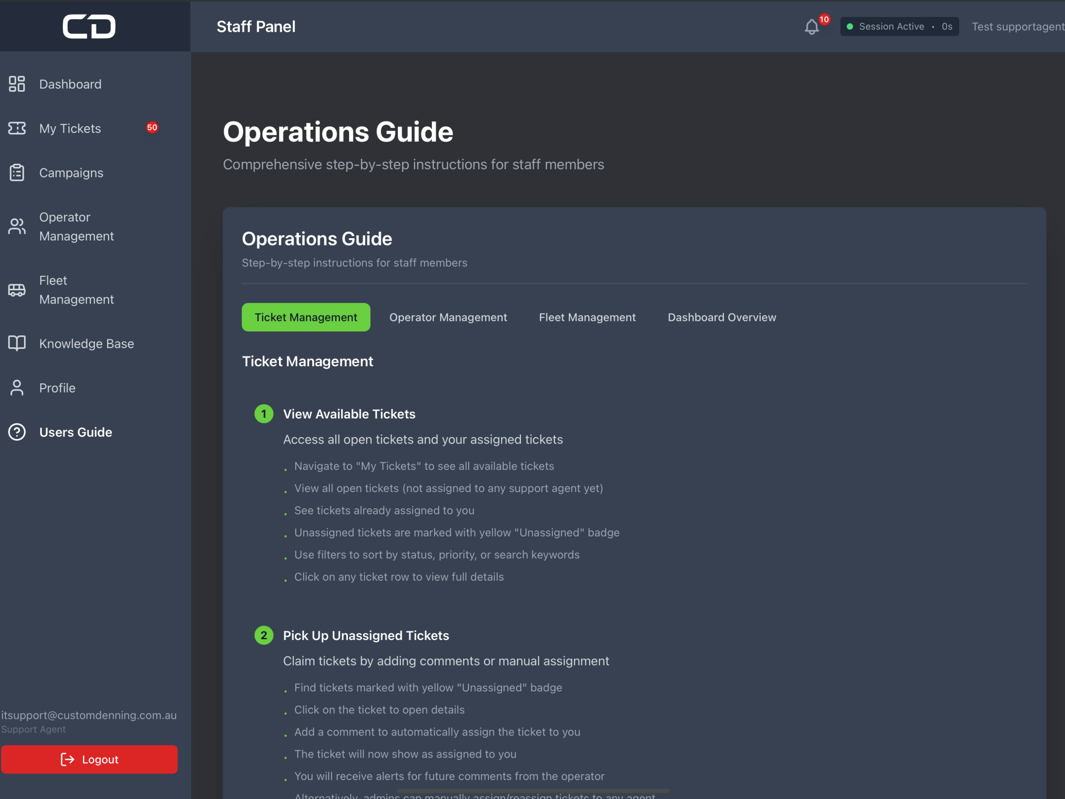Click the red 10 notification count badge
Viewport: 1065px width, 799px height.
(824, 20)
